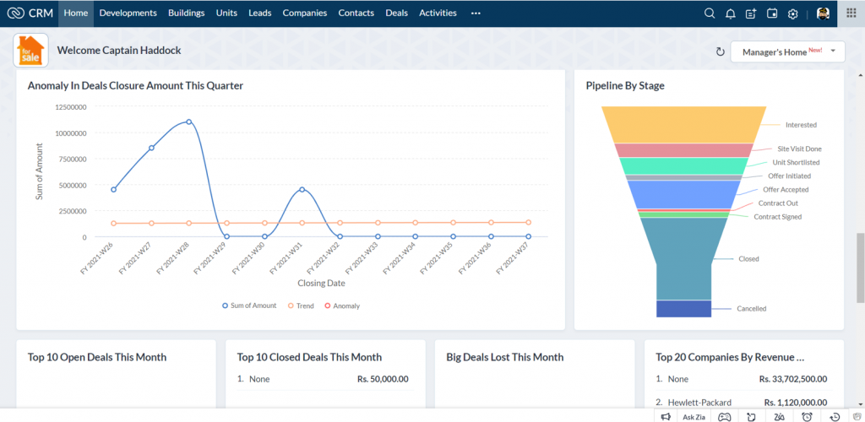
Task: Open the user profile avatar menu
Action: [x=823, y=14]
